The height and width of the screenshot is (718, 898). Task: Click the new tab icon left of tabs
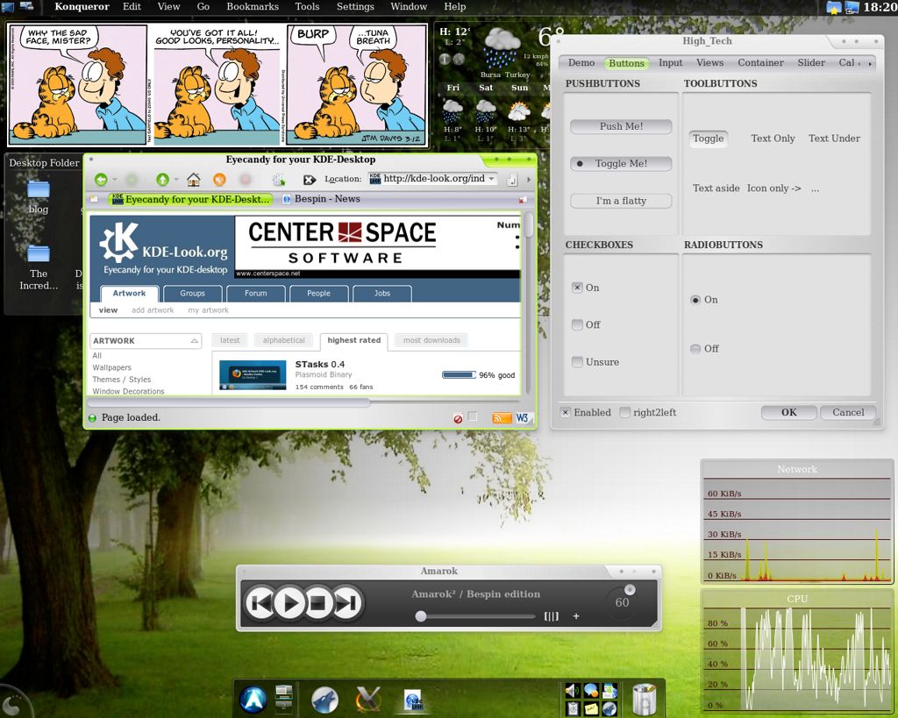coord(95,199)
